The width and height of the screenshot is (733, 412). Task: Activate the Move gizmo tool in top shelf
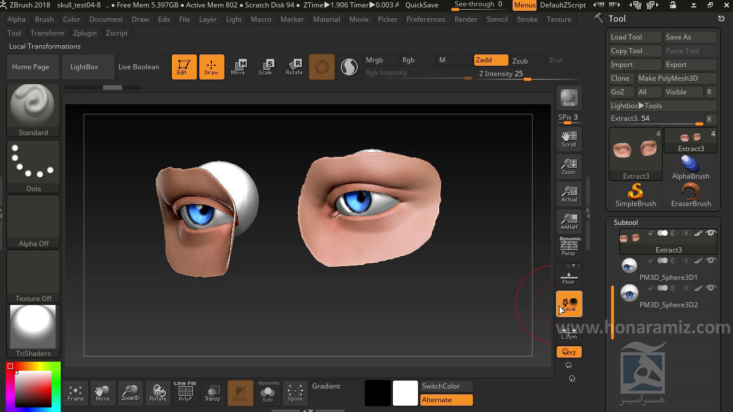[238, 67]
